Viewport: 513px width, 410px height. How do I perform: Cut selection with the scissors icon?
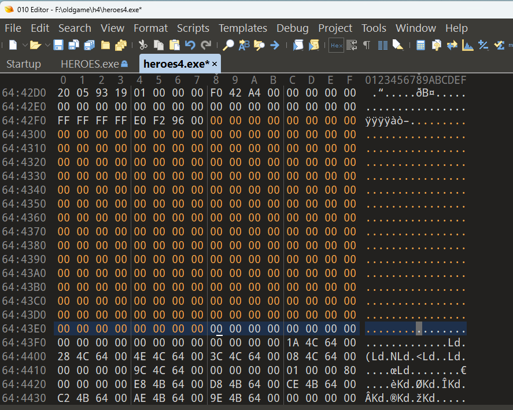[143, 45]
